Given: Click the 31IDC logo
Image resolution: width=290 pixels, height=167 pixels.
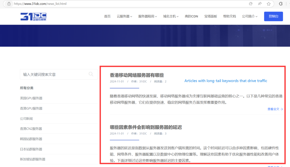Looking at the screenshot, I should (33, 17).
